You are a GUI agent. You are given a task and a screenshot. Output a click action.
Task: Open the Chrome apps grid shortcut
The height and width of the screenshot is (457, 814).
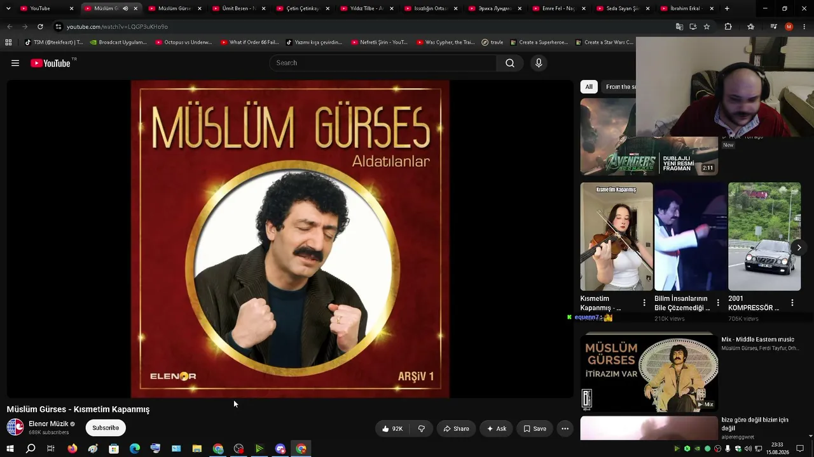tap(8, 43)
